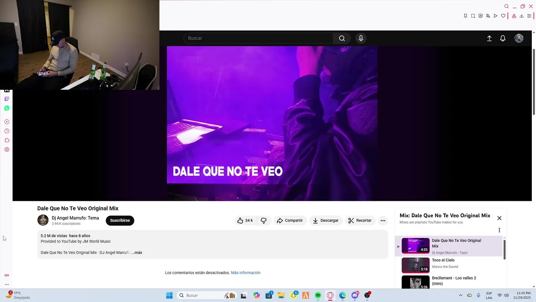
Task: Open the Opera easy setup sliders icon
Action: click(x=529, y=16)
